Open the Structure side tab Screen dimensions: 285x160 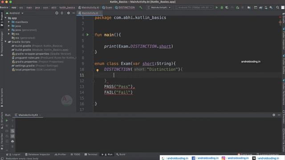point(2,120)
